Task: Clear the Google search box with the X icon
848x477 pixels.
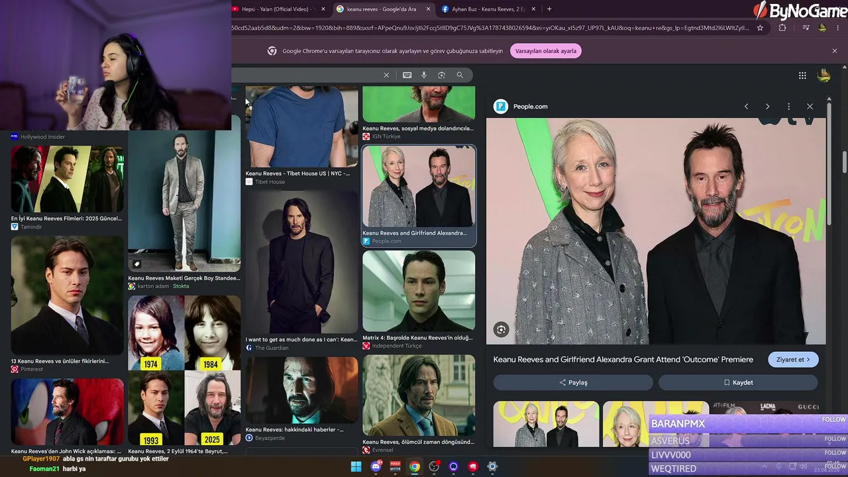Action: (386, 75)
